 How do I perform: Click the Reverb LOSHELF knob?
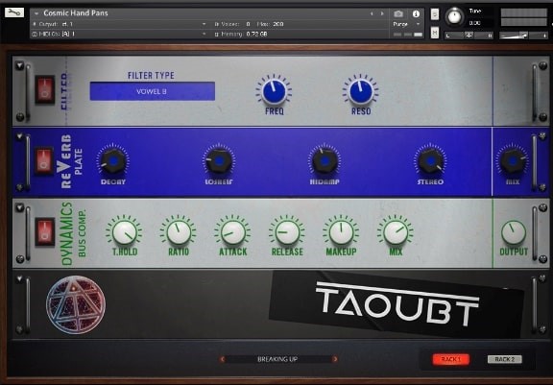click(219, 160)
